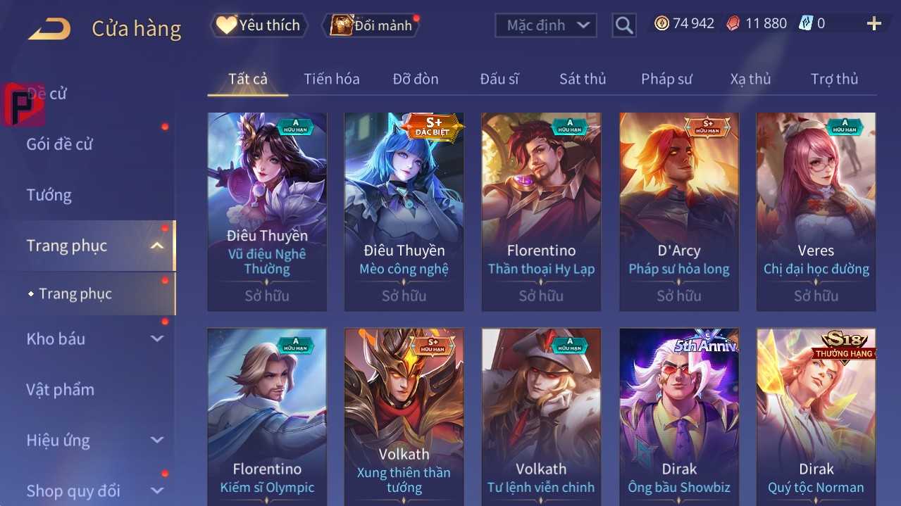
Task: Open Tướng in the sidebar
Action: (x=49, y=195)
